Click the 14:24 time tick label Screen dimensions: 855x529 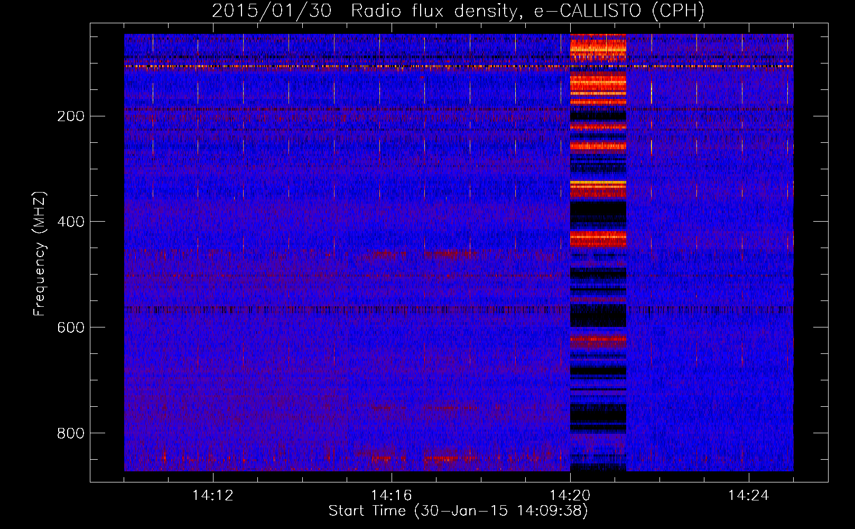click(749, 496)
